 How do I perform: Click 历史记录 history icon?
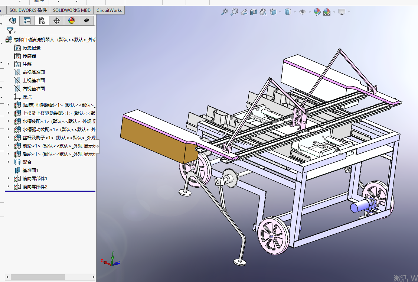click(17, 48)
